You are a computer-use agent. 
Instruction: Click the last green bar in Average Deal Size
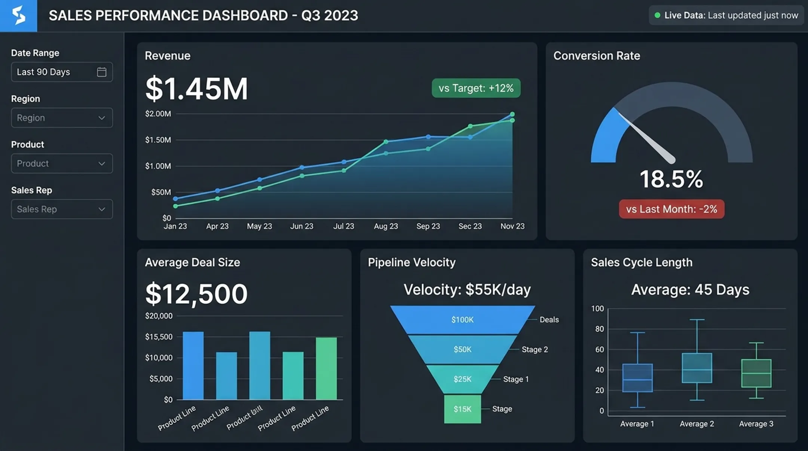(x=326, y=369)
